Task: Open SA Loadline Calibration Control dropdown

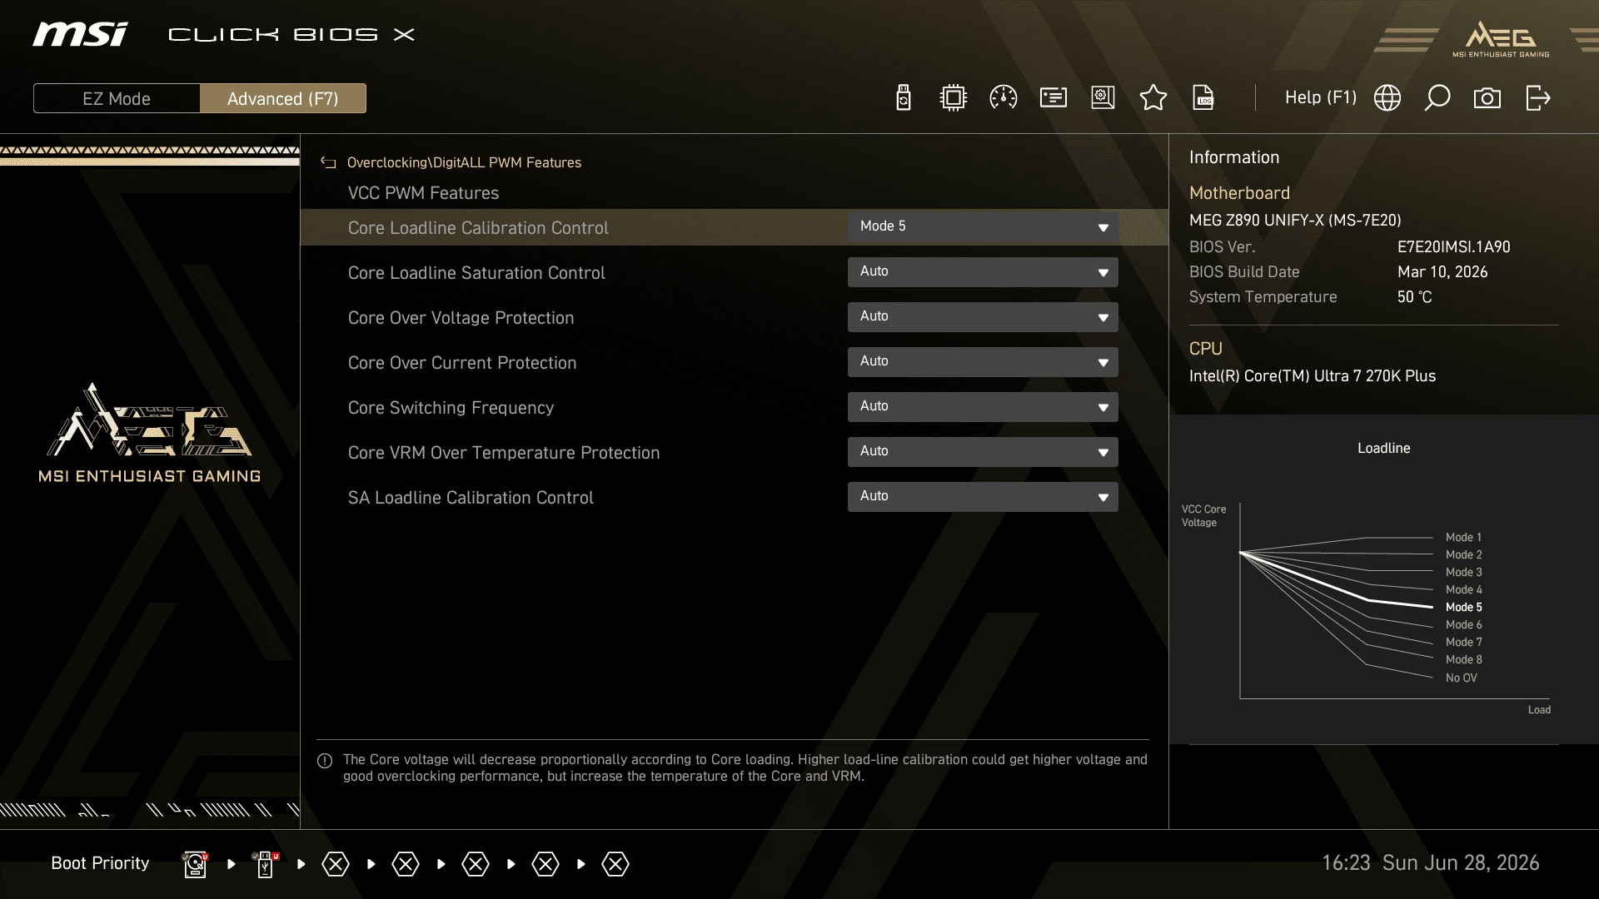Action: [x=983, y=497]
